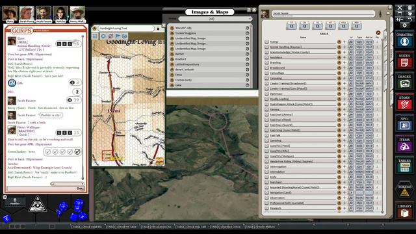The image size is (416, 234).
Task: Click the Images & Maps list scrollbar
Action: [x=251, y=57]
